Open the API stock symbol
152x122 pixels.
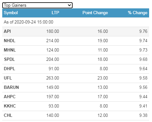pyautogui.click(x=7, y=32)
